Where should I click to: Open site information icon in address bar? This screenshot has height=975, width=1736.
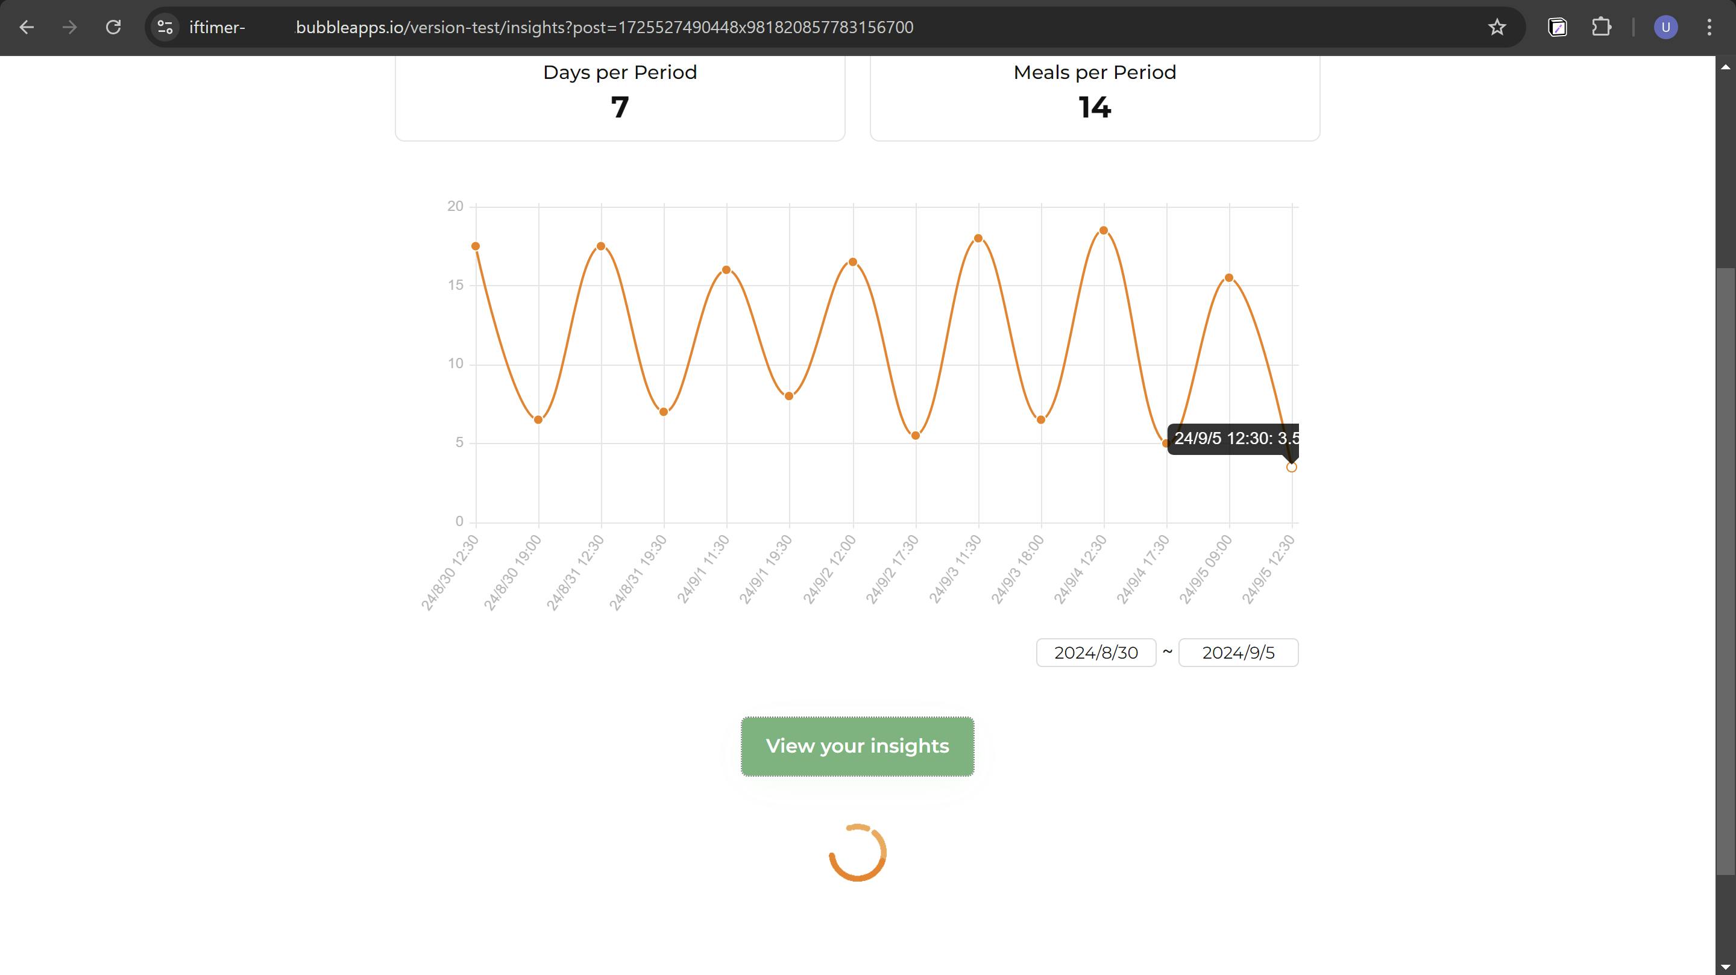[165, 27]
